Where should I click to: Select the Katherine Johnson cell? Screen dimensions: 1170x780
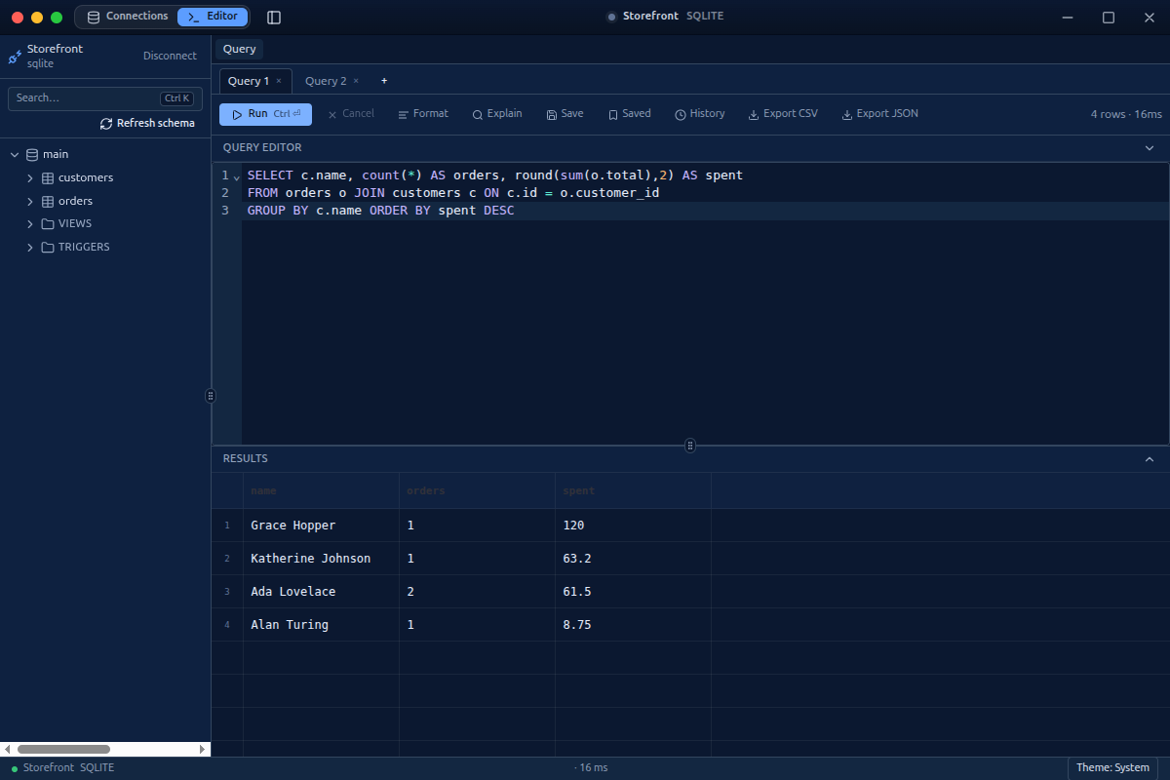pyautogui.click(x=321, y=559)
